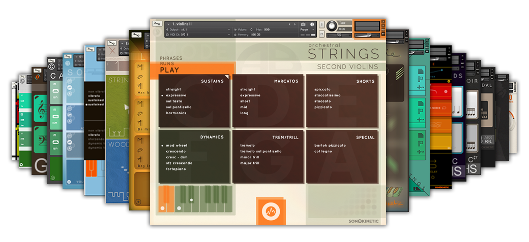Select the tremolo sul ponticello articulation
This screenshot has height=242, width=529.
(x=261, y=152)
